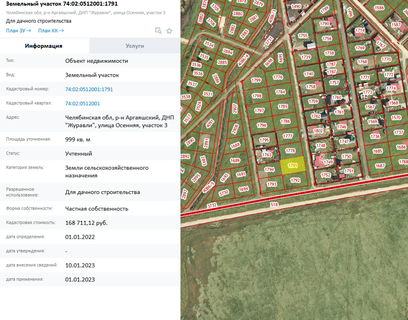The width and height of the screenshot is (408, 320).
Task: Open the План КК link
Action: (x=51, y=31)
